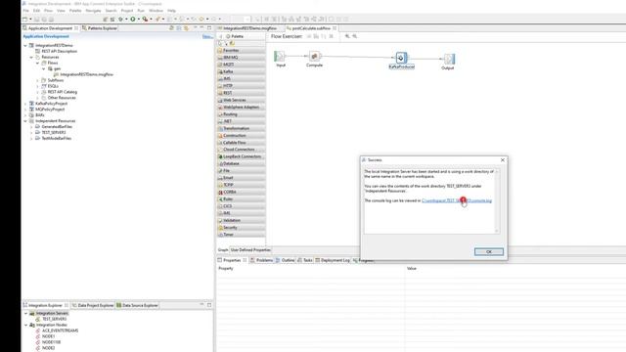626x352 pixels.
Task: Open the Navigate menu
Action: coord(94,11)
